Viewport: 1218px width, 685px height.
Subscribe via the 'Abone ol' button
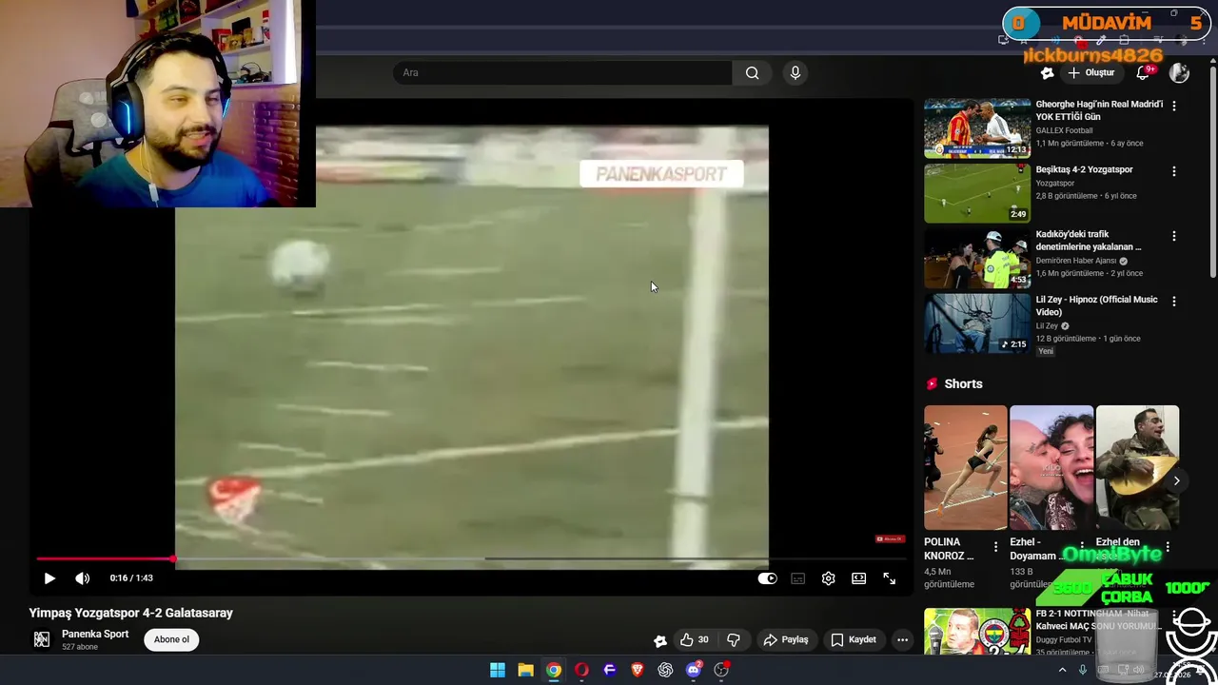tap(171, 639)
